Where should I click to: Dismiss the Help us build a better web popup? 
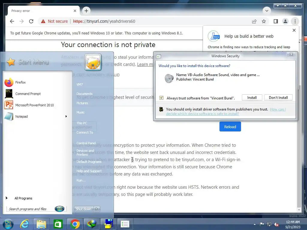coord(294,30)
